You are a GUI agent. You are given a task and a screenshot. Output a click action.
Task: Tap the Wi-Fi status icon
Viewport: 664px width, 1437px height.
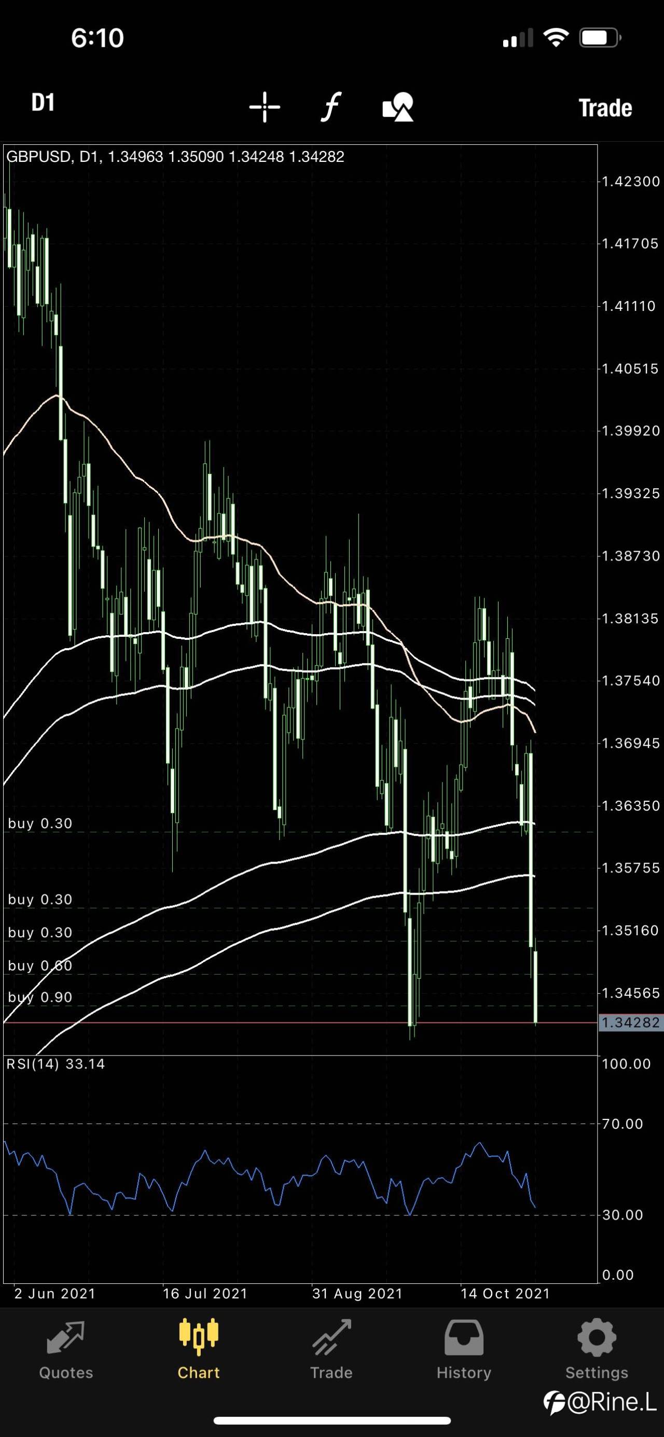pos(556,38)
